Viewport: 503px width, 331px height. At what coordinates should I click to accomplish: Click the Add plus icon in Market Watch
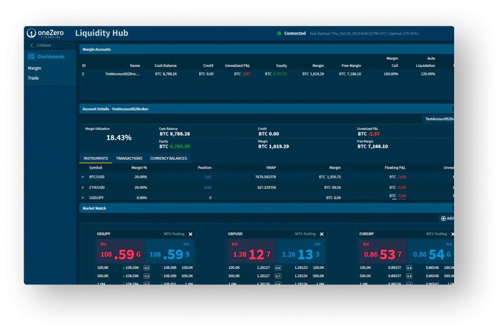443,218
